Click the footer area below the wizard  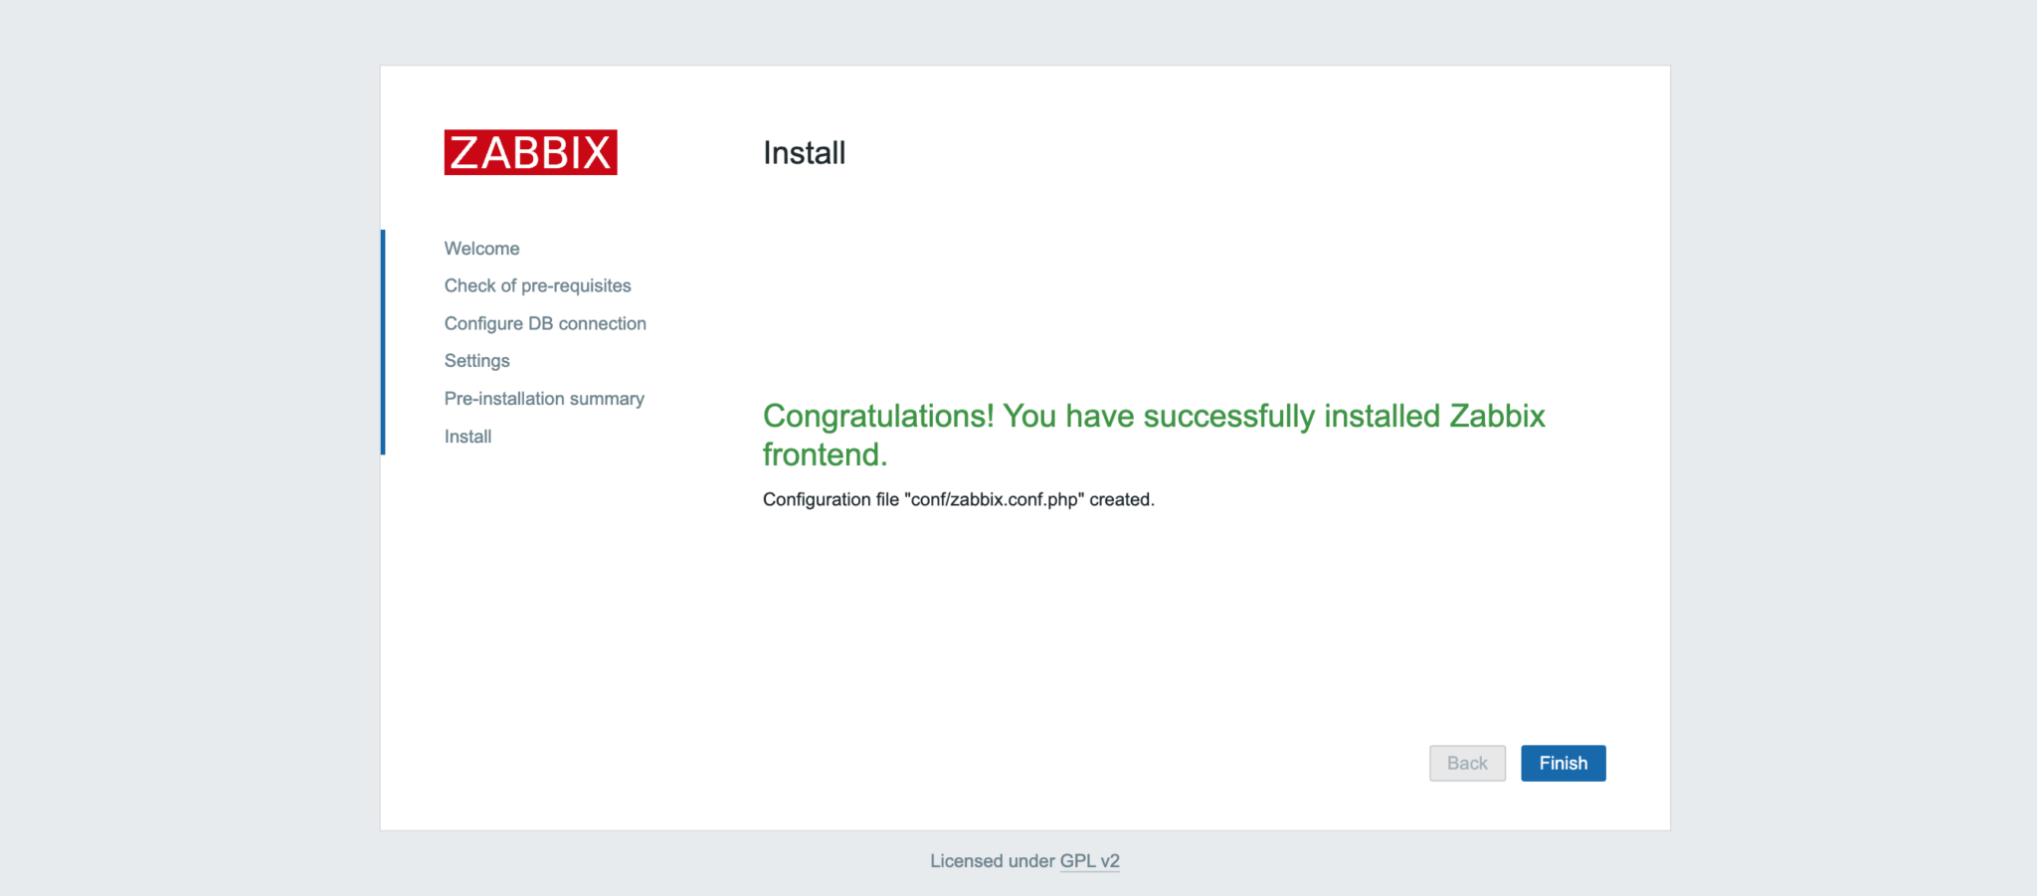1018,861
